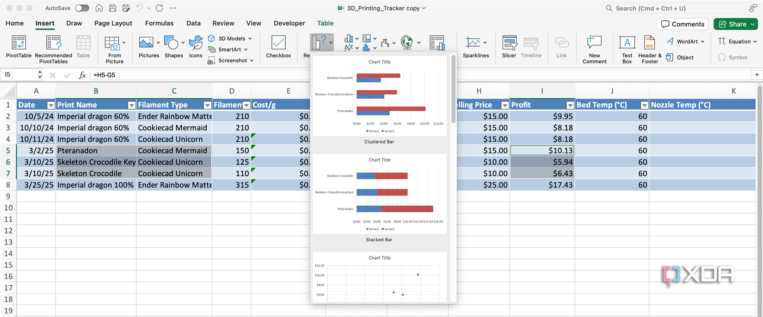Insert a Text Box
The image size is (763, 317).
click(627, 49)
